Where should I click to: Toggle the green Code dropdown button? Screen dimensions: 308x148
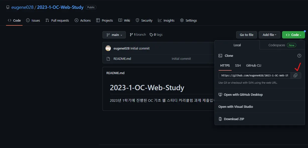pos(293,35)
